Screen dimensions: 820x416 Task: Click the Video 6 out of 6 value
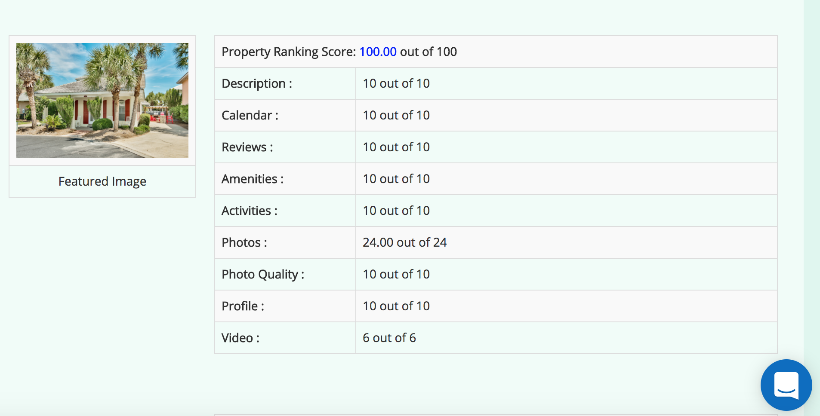click(x=389, y=338)
